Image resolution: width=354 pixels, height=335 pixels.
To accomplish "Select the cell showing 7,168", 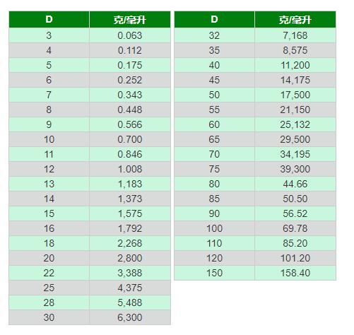I will point(295,35).
